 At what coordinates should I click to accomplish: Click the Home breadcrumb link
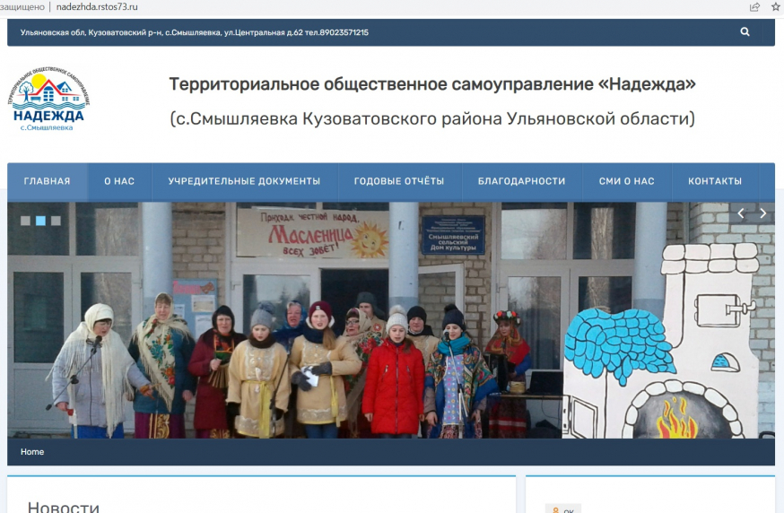pyautogui.click(x=32, y=452)
